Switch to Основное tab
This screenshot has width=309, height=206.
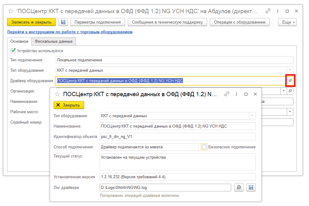(19, 42)
